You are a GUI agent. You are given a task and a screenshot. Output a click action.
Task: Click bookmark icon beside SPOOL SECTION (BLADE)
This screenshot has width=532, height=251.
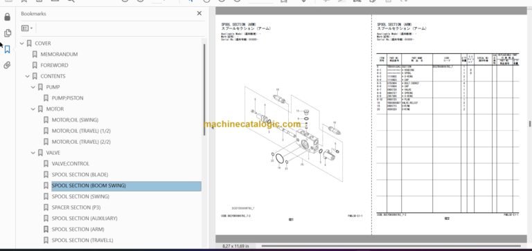click(x=46, y=175)
